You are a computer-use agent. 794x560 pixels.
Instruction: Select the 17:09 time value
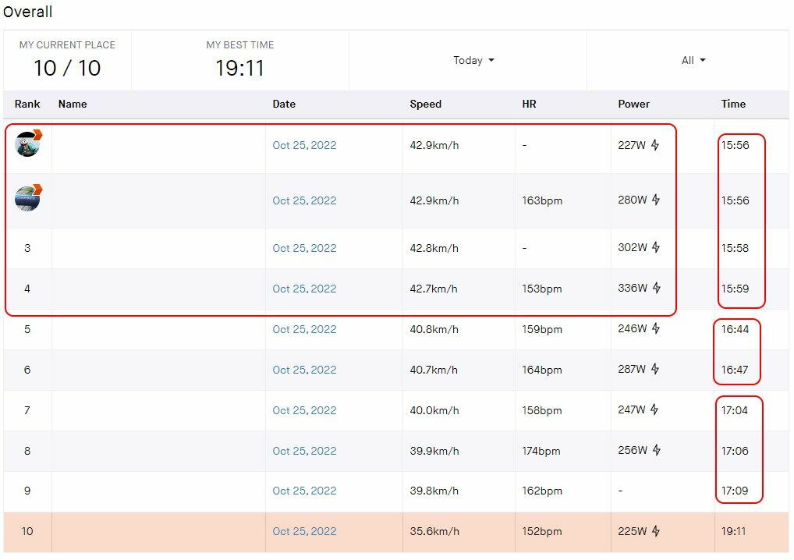click(x=735, y=491)
